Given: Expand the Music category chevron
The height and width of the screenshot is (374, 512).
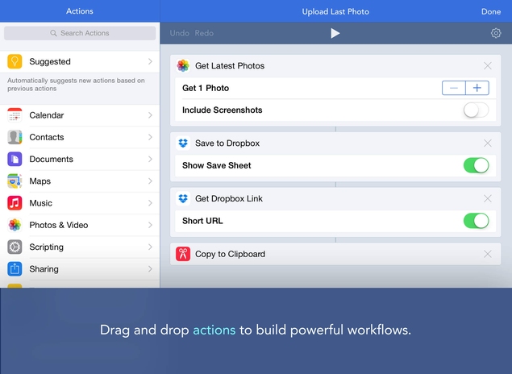Looking at the screenshot, I should pos(150,203).
